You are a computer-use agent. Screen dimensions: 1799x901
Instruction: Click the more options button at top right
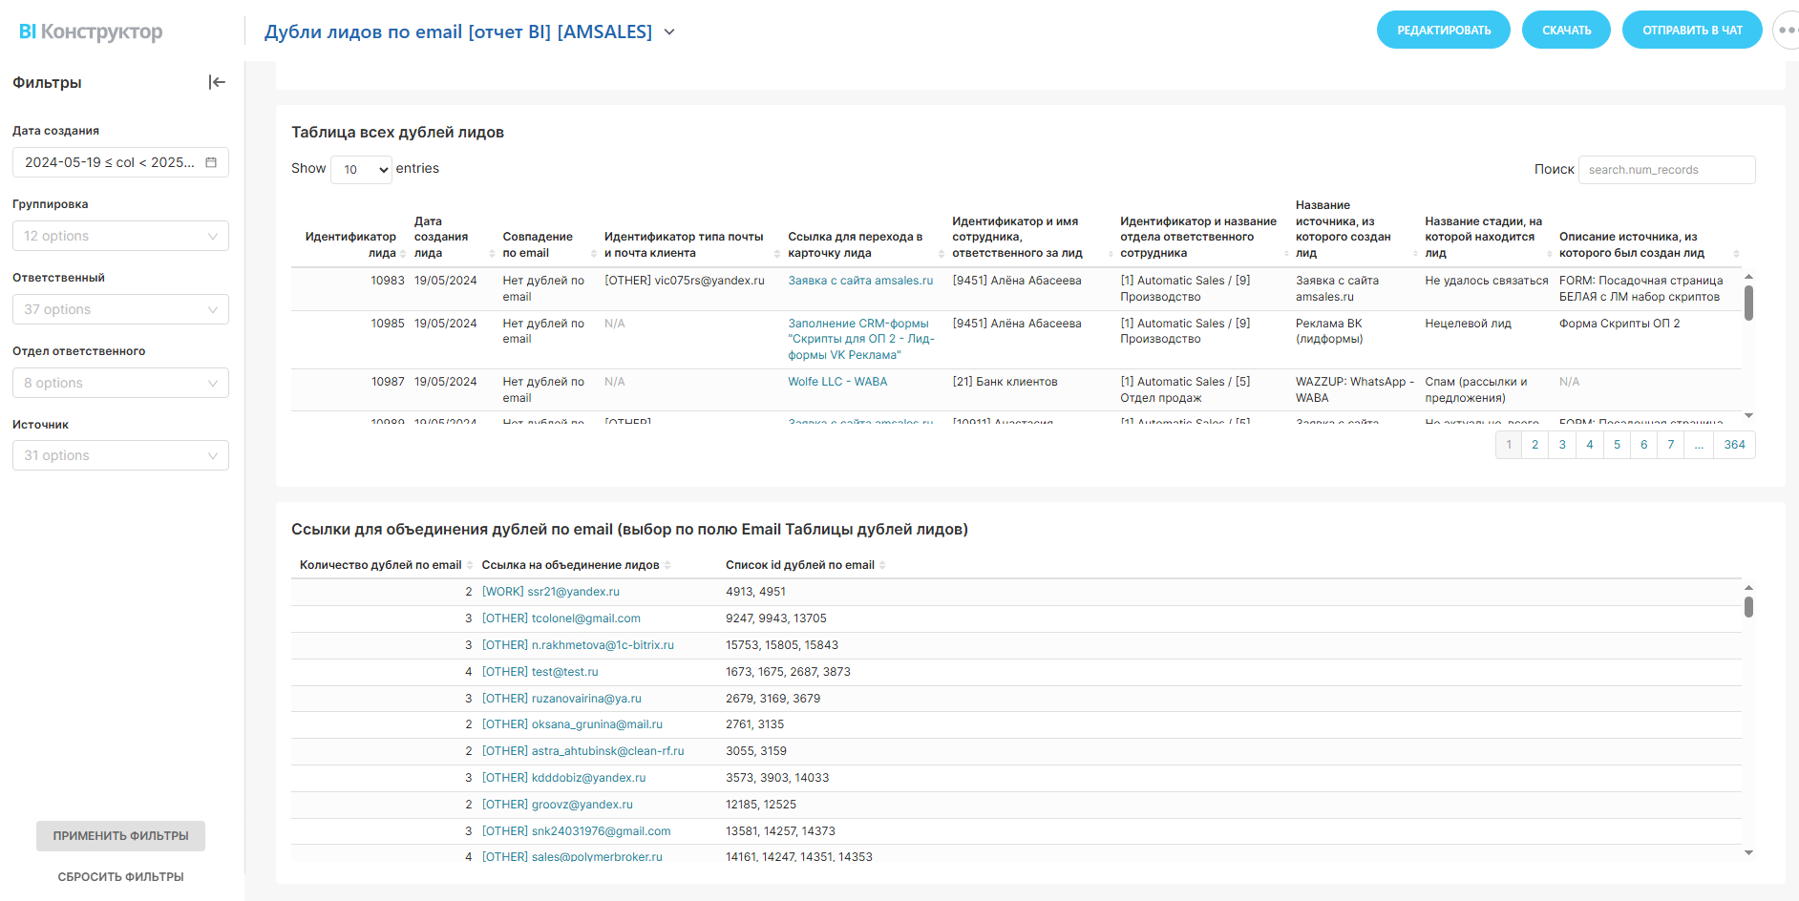tap(1784, 31)
